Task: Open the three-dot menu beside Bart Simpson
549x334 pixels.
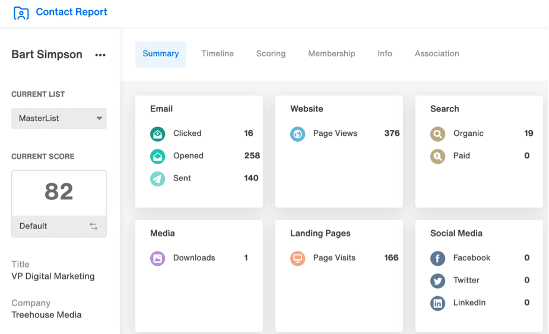Action: pyautogui.click(x=100, y=55)
